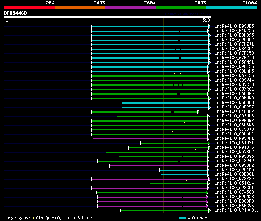Select UniRef100_B9PNS3 text label

click(x=234, y=197)
